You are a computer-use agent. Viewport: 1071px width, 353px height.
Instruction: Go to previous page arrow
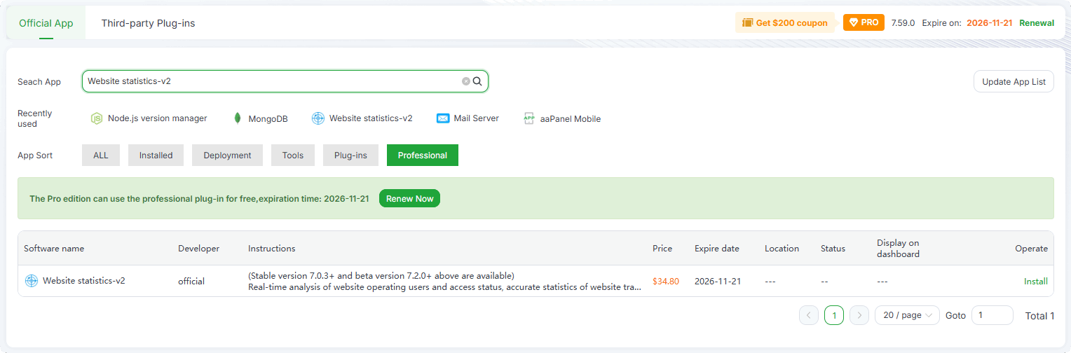809,315
